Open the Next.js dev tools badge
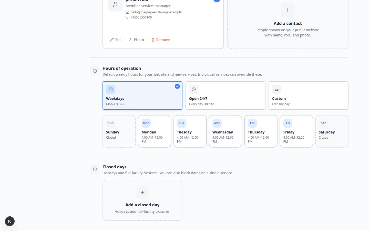Viewport: 369px width, 231px height. (10, 221)
